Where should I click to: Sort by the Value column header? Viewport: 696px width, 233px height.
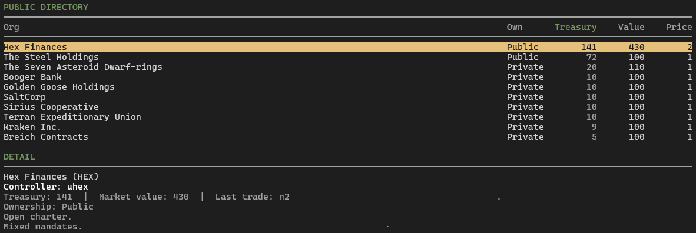point(631,28)
